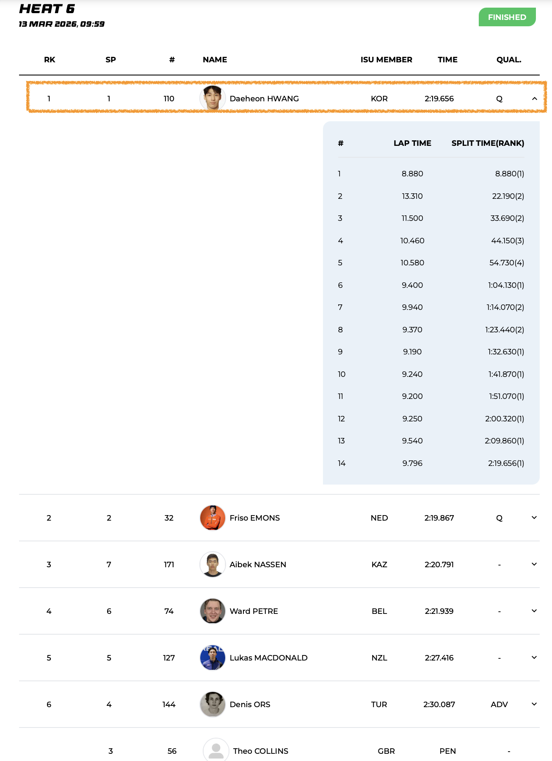Expand Ward PETRE lap times chevron

pos(534,611)
